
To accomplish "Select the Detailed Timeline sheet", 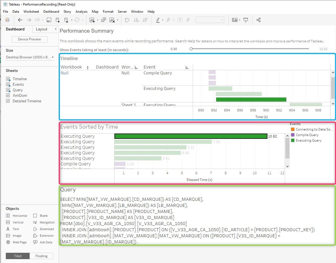I will coord(27,101).
